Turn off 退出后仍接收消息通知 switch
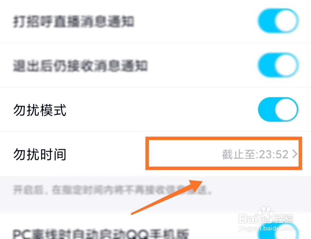 coord(278,65)
